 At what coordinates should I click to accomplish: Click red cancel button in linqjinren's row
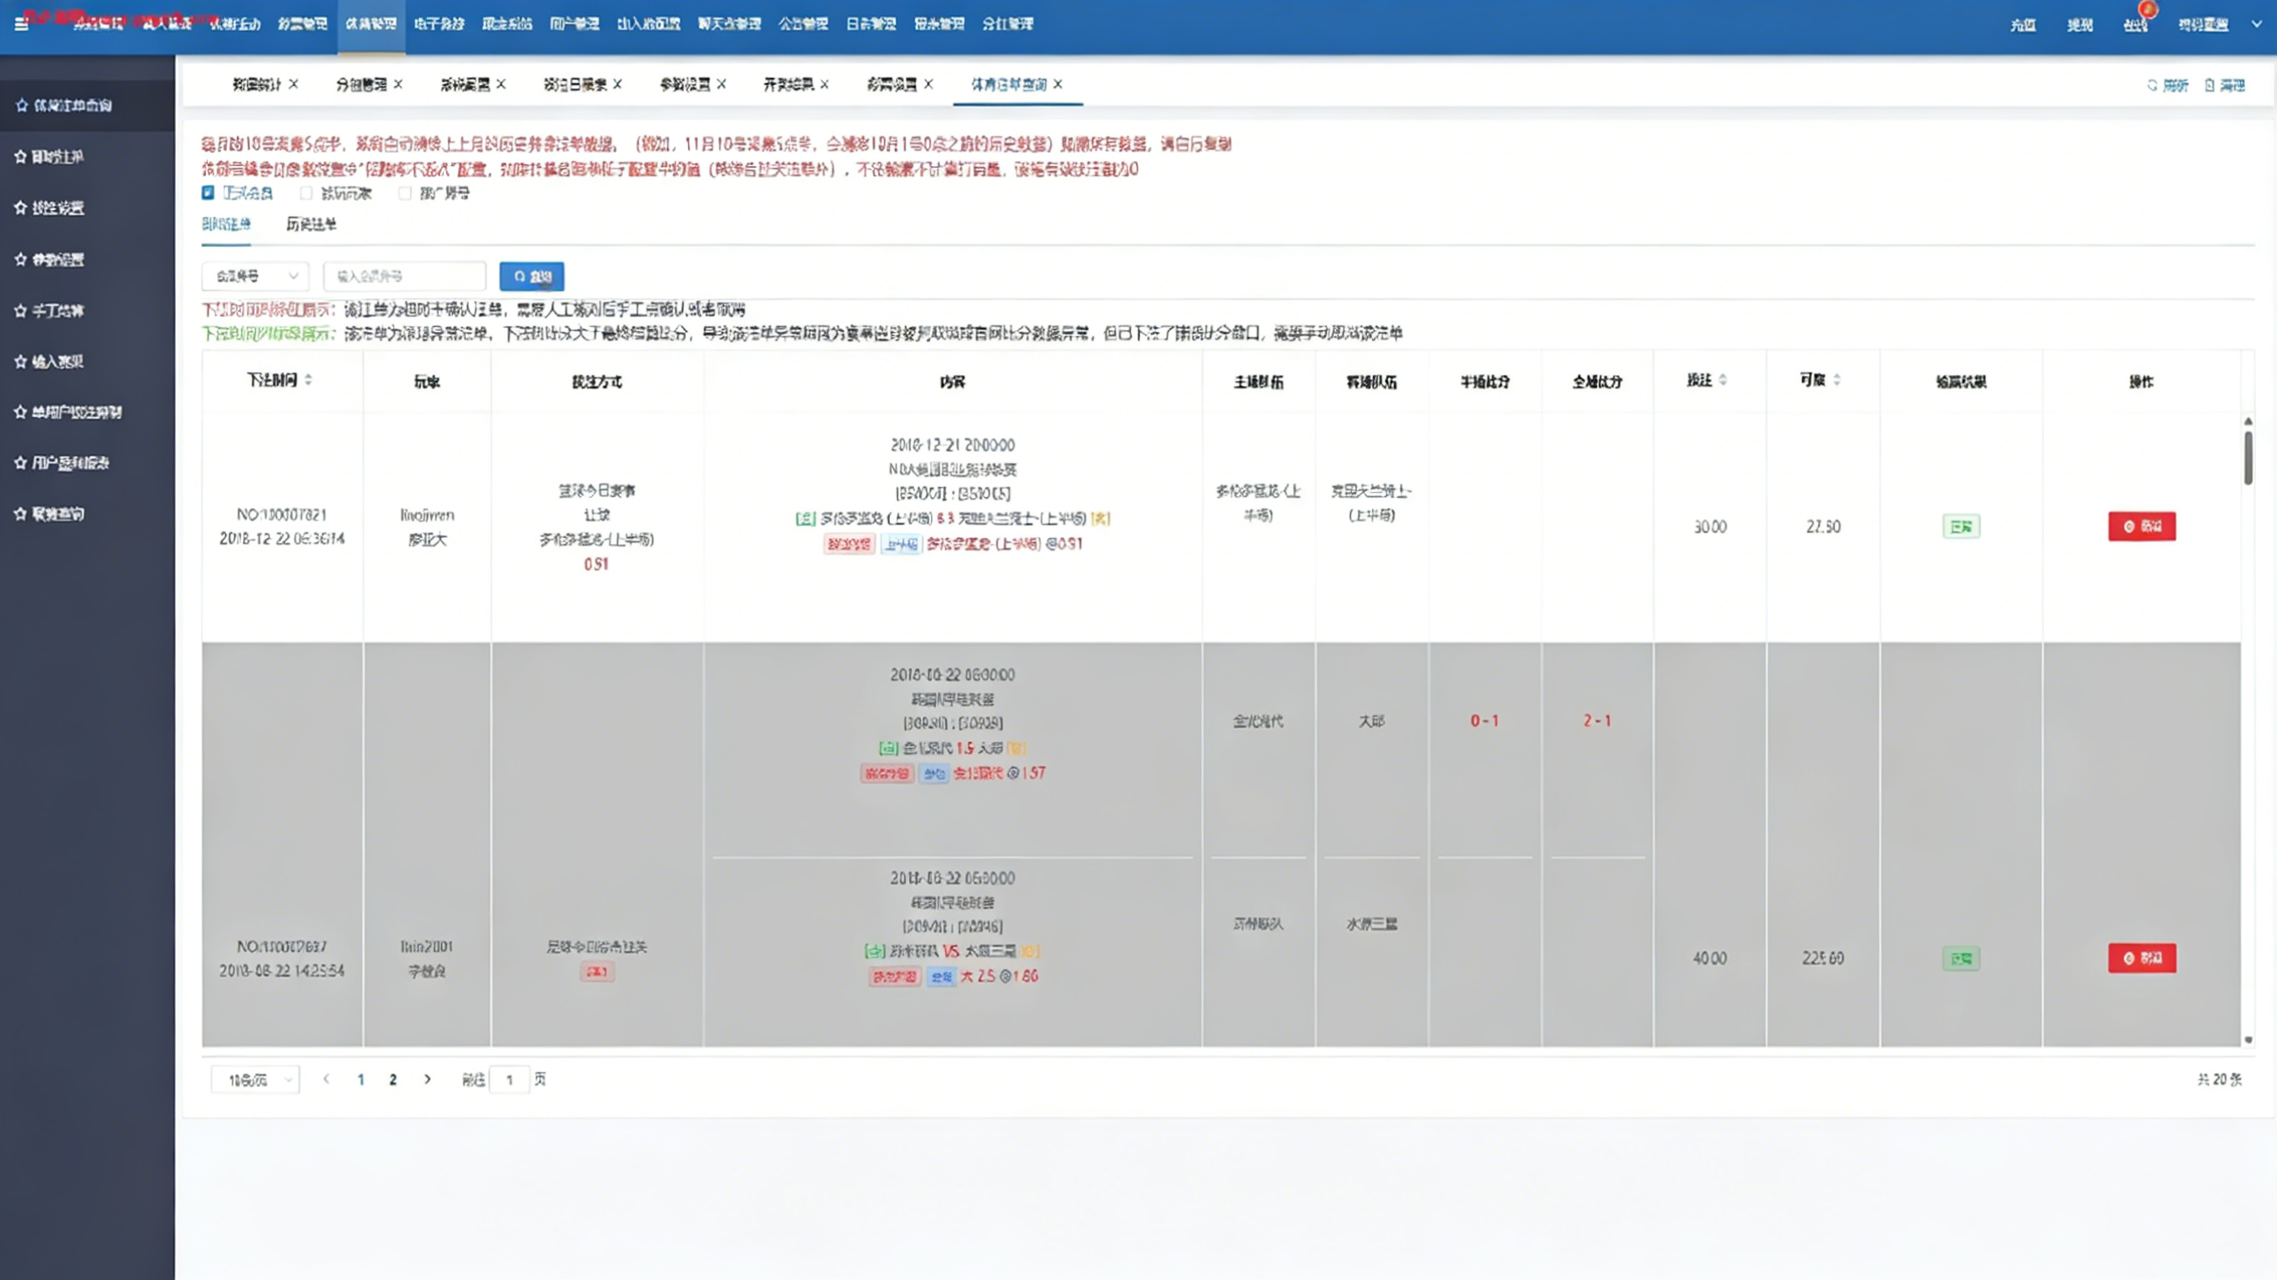click(2141, 527)
